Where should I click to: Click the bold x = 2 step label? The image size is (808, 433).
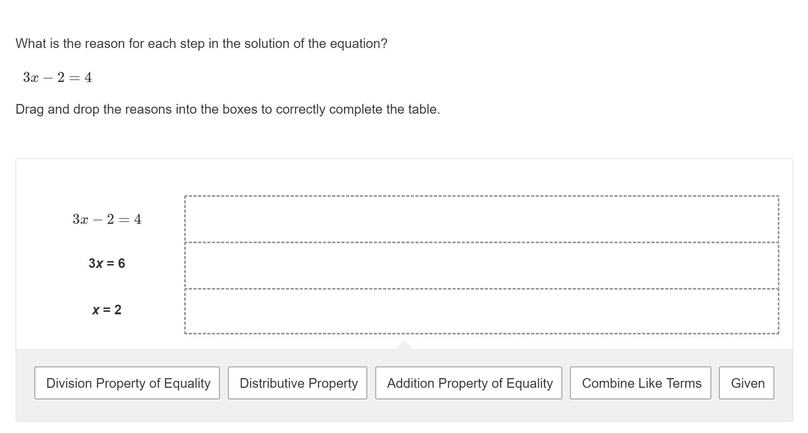pos(107,310)
